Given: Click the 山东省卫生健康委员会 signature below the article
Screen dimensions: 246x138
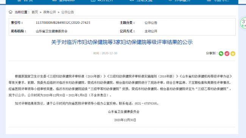Looking at the screenshot, I should 124,112.
